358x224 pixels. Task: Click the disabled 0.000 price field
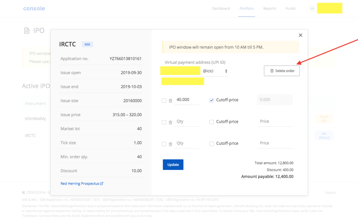pos(275,100)
